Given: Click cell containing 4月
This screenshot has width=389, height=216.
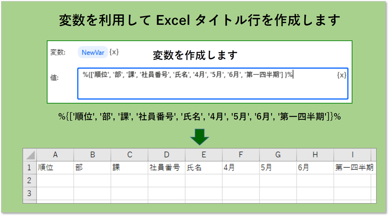Looking at the screenshot, I should pos(241,168).
